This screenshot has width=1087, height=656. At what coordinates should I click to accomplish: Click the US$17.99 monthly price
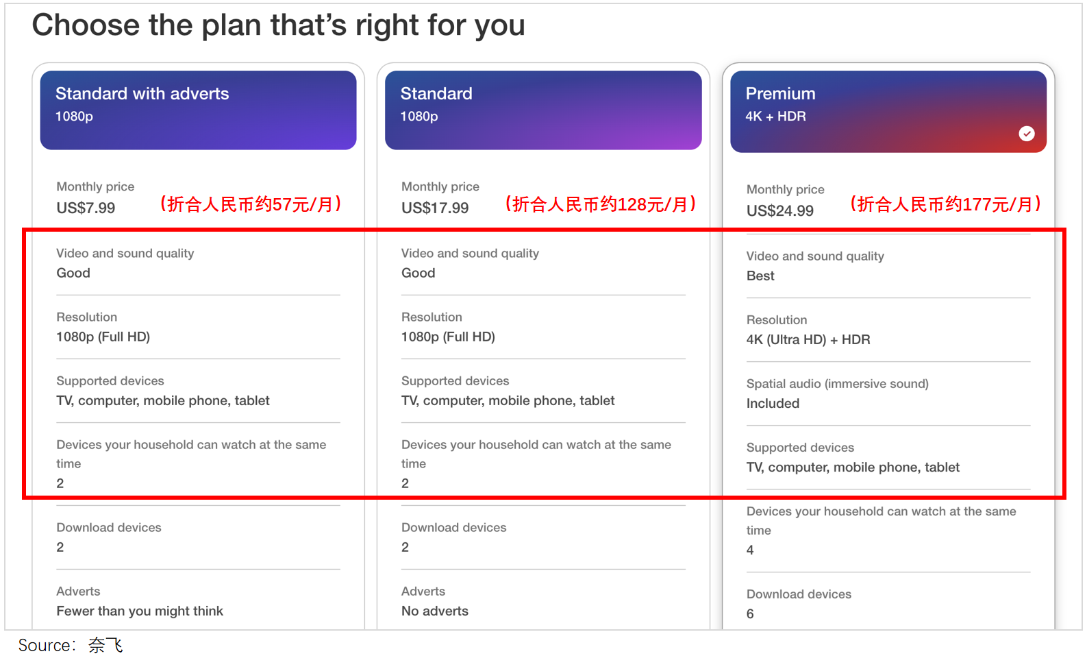pyautogui.click(x=435, y=208)
